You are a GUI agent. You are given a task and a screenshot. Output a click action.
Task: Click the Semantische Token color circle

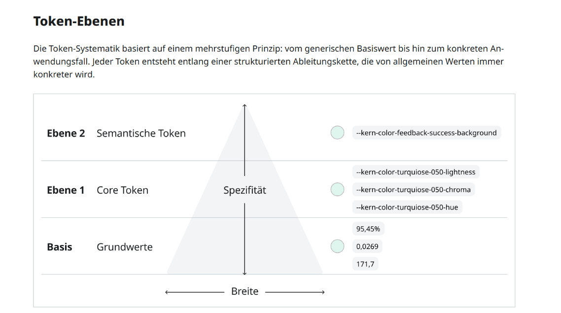click(x=337, y=133)
